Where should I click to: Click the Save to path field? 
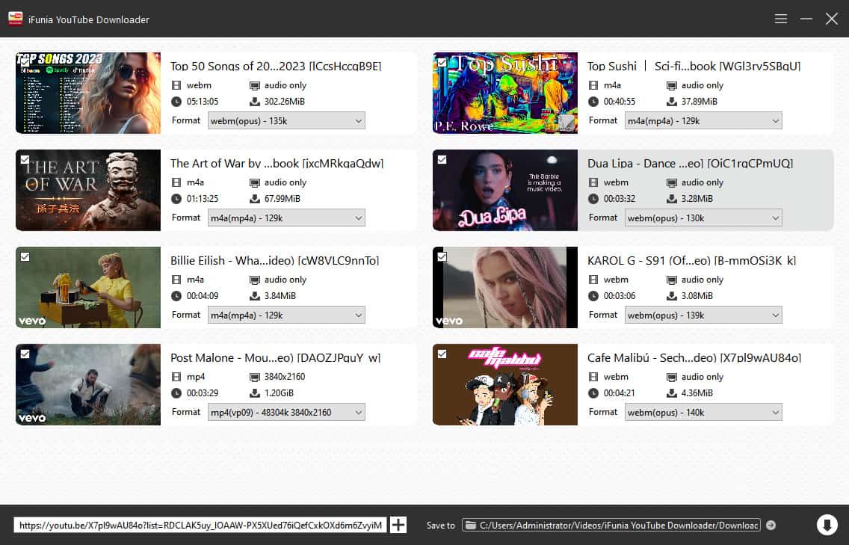[619, 526]
